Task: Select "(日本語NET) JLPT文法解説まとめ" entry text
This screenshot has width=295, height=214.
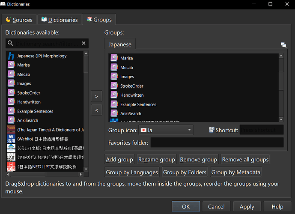Action: tap(47, 166)
